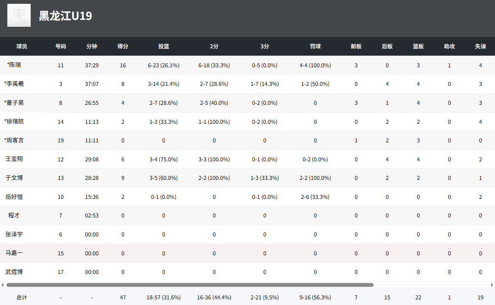
Task: Click player name 马嘉一
Action: (x=14, y=253)
